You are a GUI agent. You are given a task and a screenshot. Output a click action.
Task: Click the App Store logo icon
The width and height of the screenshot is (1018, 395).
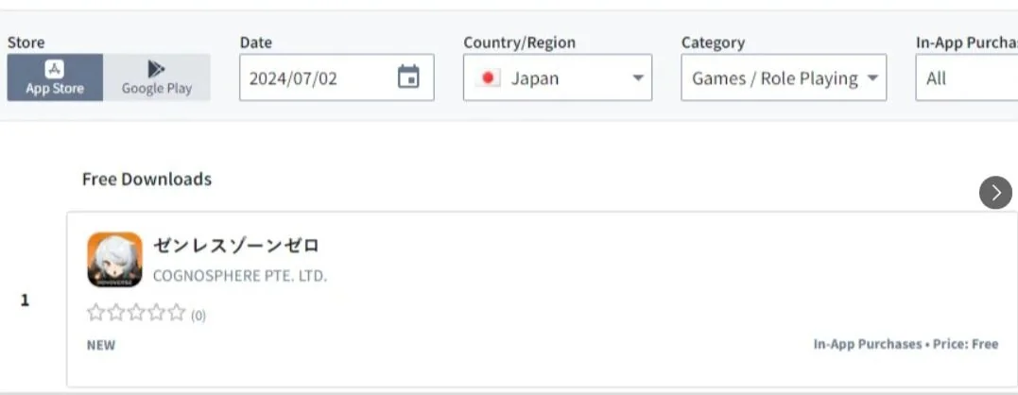55,68
